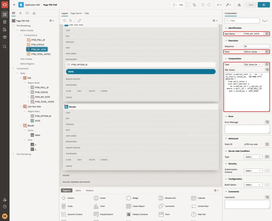Click the Redo icon in the toolbar
Screen dimensions: 272x221
pos(209,5)
